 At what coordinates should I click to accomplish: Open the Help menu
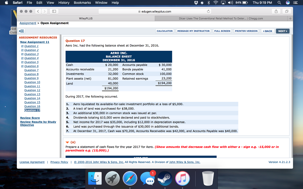pyautogui.click(x=115, y=2)
